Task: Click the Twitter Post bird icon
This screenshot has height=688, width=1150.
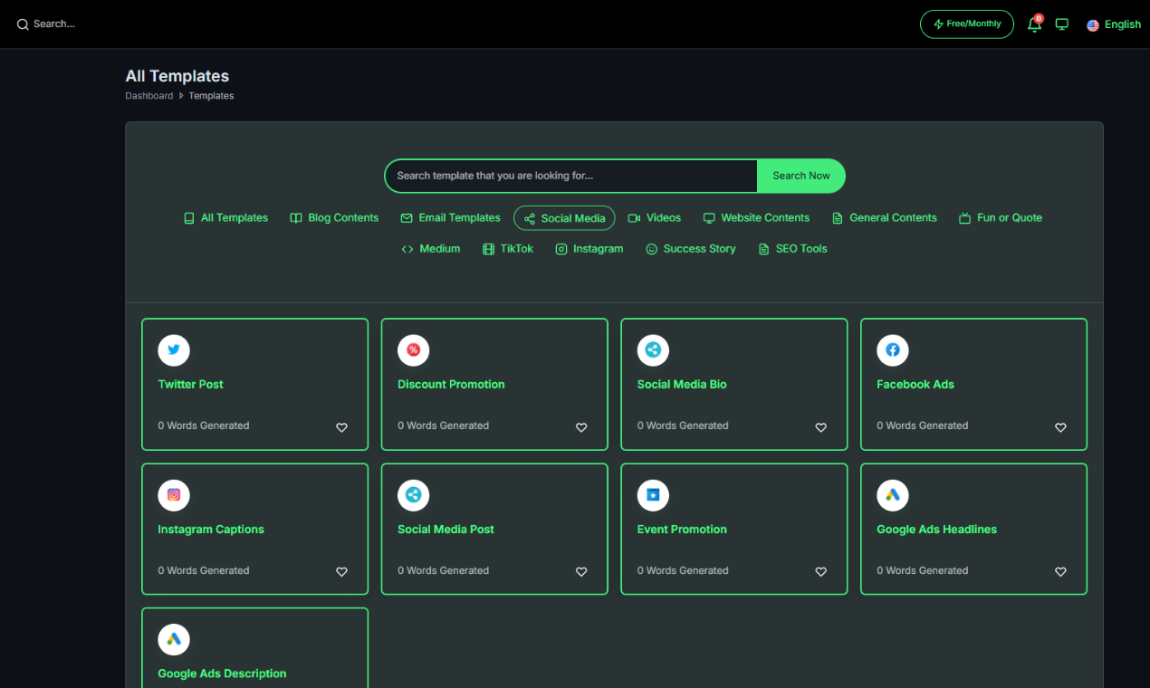Action: [x=174, y=350]
